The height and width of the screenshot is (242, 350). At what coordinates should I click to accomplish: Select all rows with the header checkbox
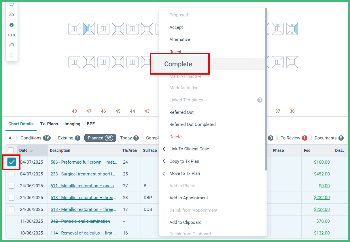11,150
